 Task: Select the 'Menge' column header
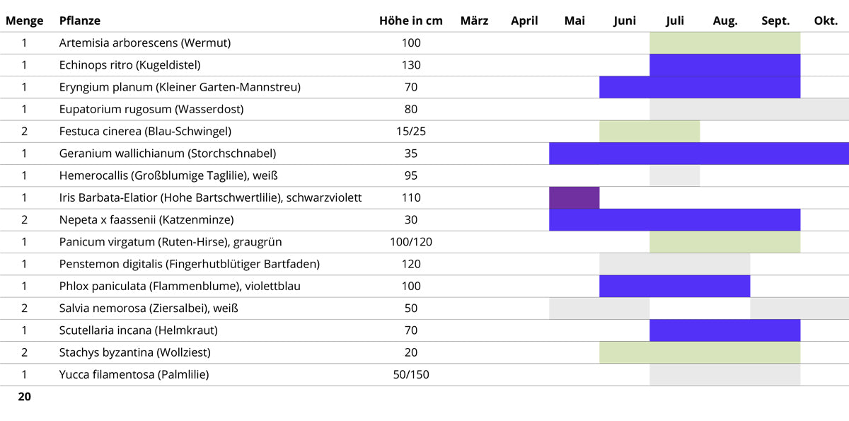24,21
